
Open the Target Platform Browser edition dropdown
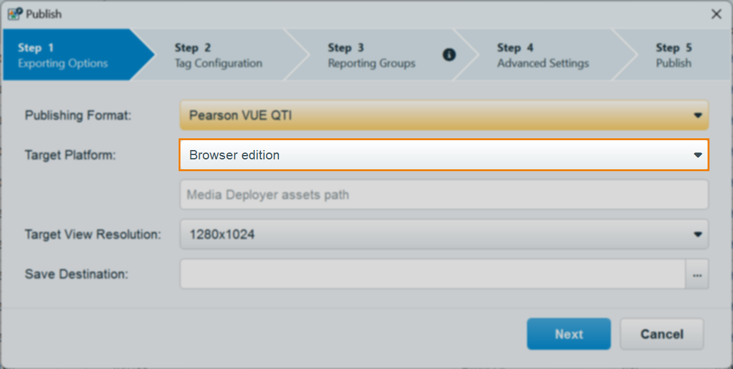point(443,155)
